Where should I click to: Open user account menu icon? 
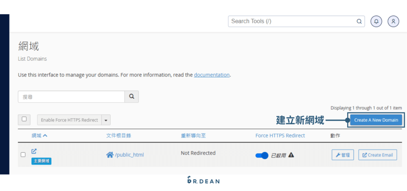tap(393, 21)
